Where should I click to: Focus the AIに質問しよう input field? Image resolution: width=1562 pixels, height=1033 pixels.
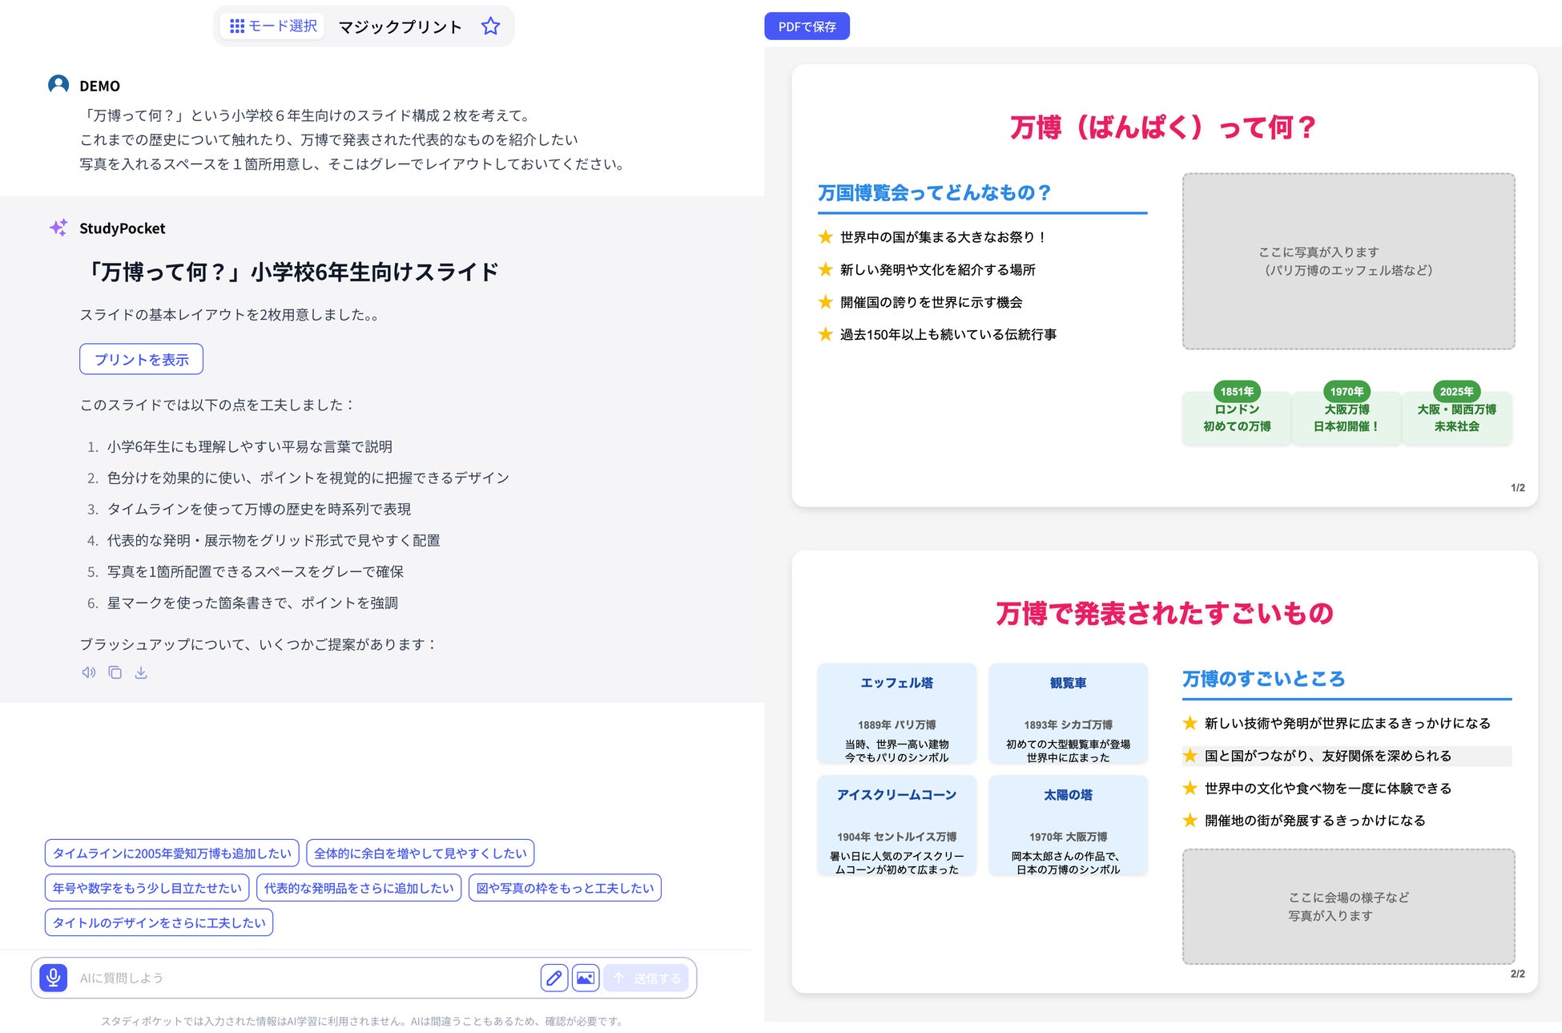[304, 978]
